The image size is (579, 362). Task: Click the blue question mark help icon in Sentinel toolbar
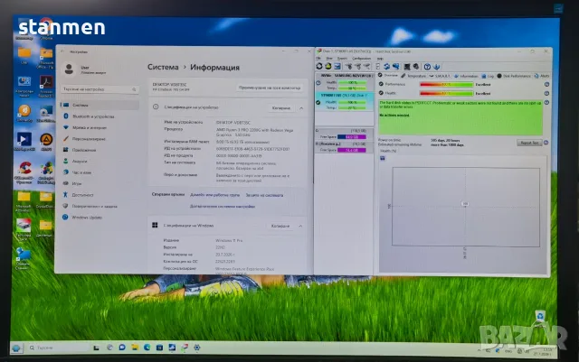click(427, 67)
